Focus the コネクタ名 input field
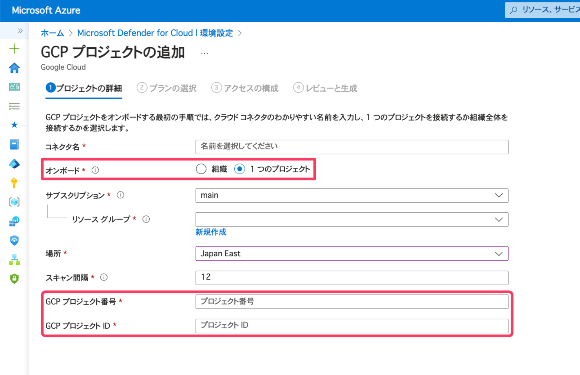Viewport: 580px width, 375px height. coord(352,147)
